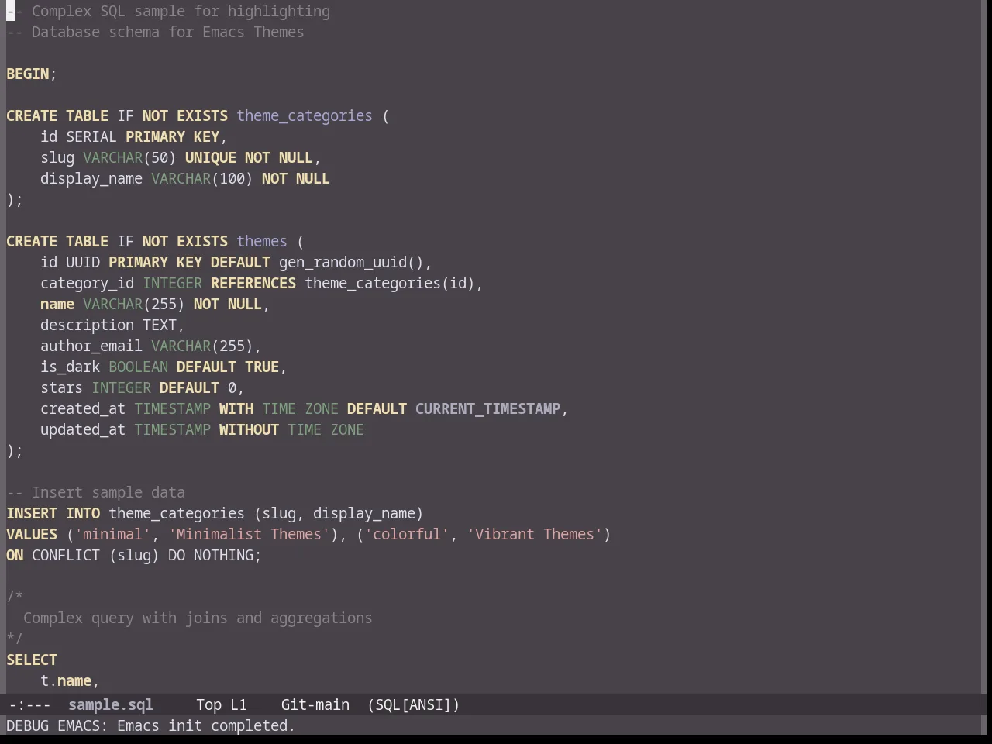Click the 'DEBUG EMACS: Emacs init completed.' echo message

click(x=150, y=725)
